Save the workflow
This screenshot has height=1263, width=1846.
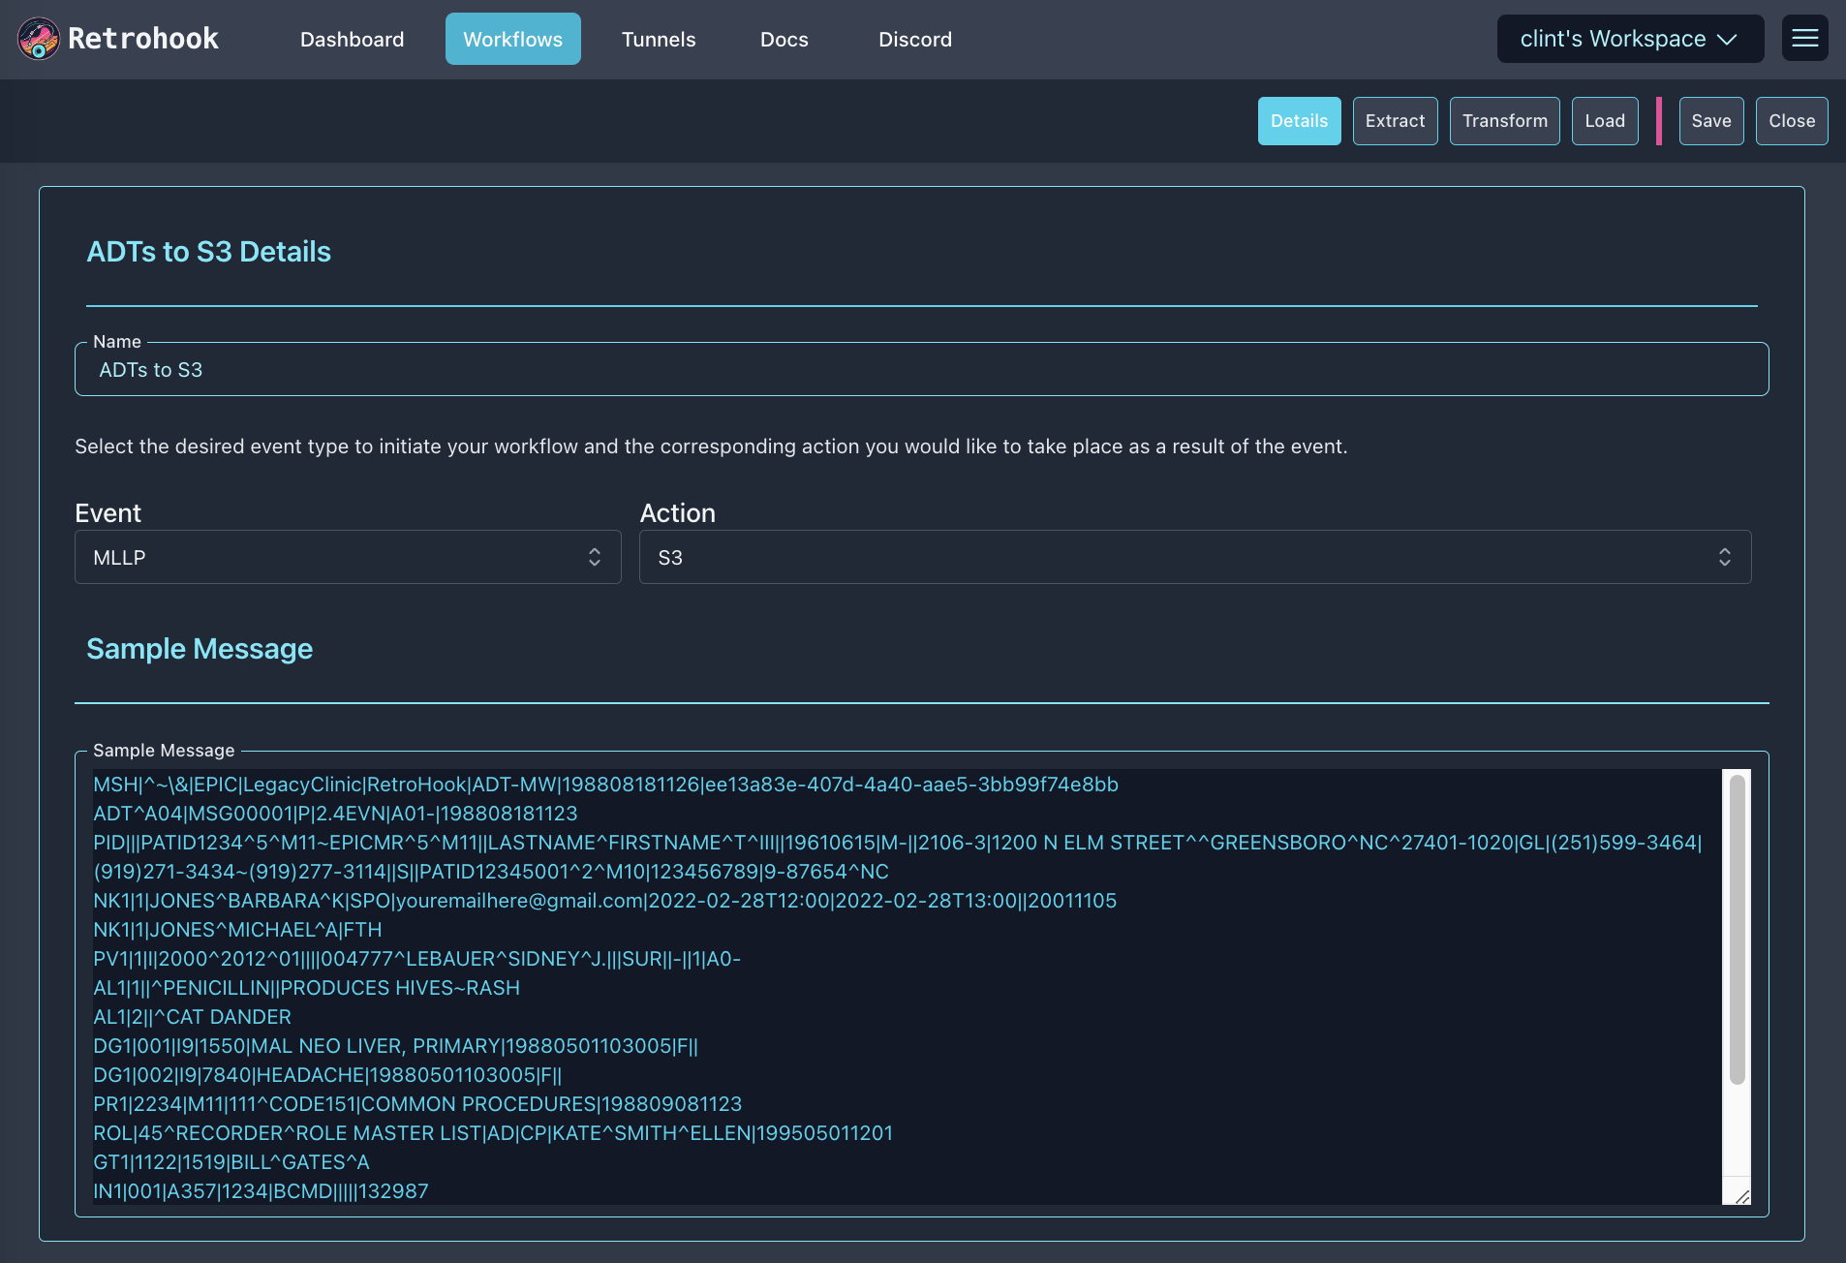click(x=1710, y=121)
